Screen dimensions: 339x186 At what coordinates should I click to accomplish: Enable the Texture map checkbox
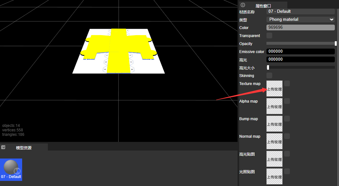tap(287, 83)
